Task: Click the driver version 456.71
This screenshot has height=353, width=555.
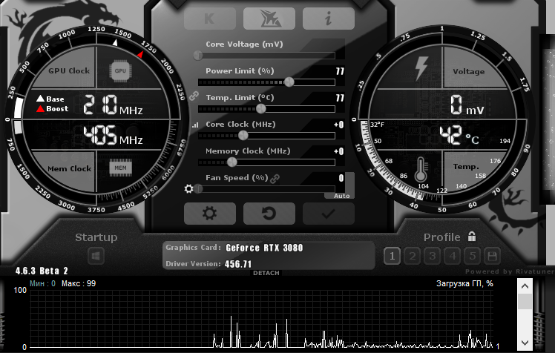Action: (x=238, y=264)
